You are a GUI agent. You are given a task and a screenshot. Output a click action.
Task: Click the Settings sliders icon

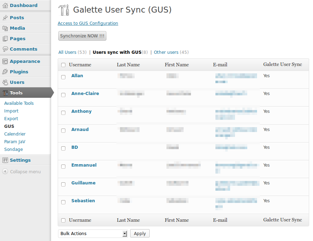click(x=5, y=160)
